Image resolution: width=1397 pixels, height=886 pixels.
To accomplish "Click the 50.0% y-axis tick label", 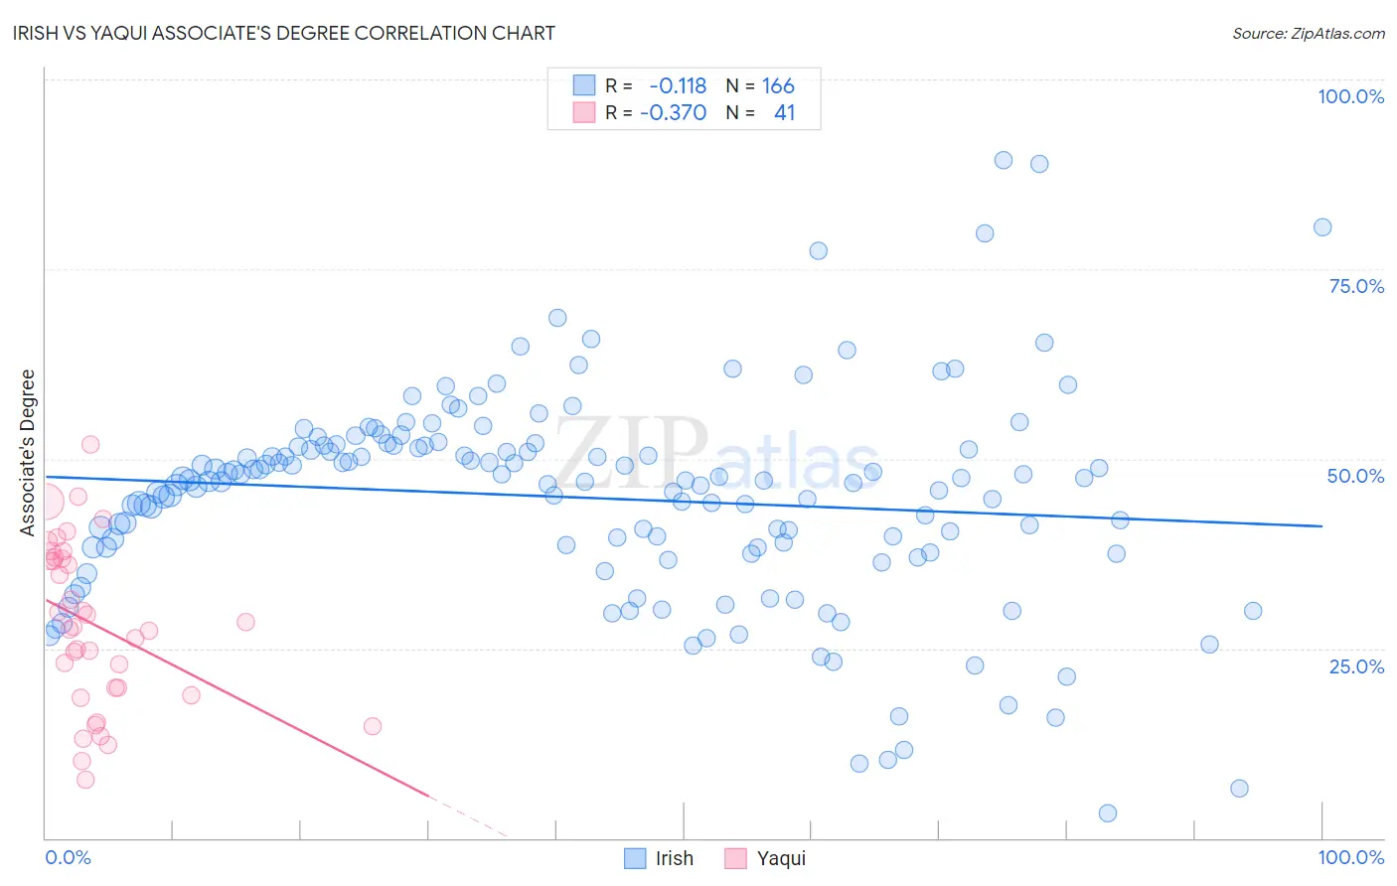I will (x=1355, y=476).
